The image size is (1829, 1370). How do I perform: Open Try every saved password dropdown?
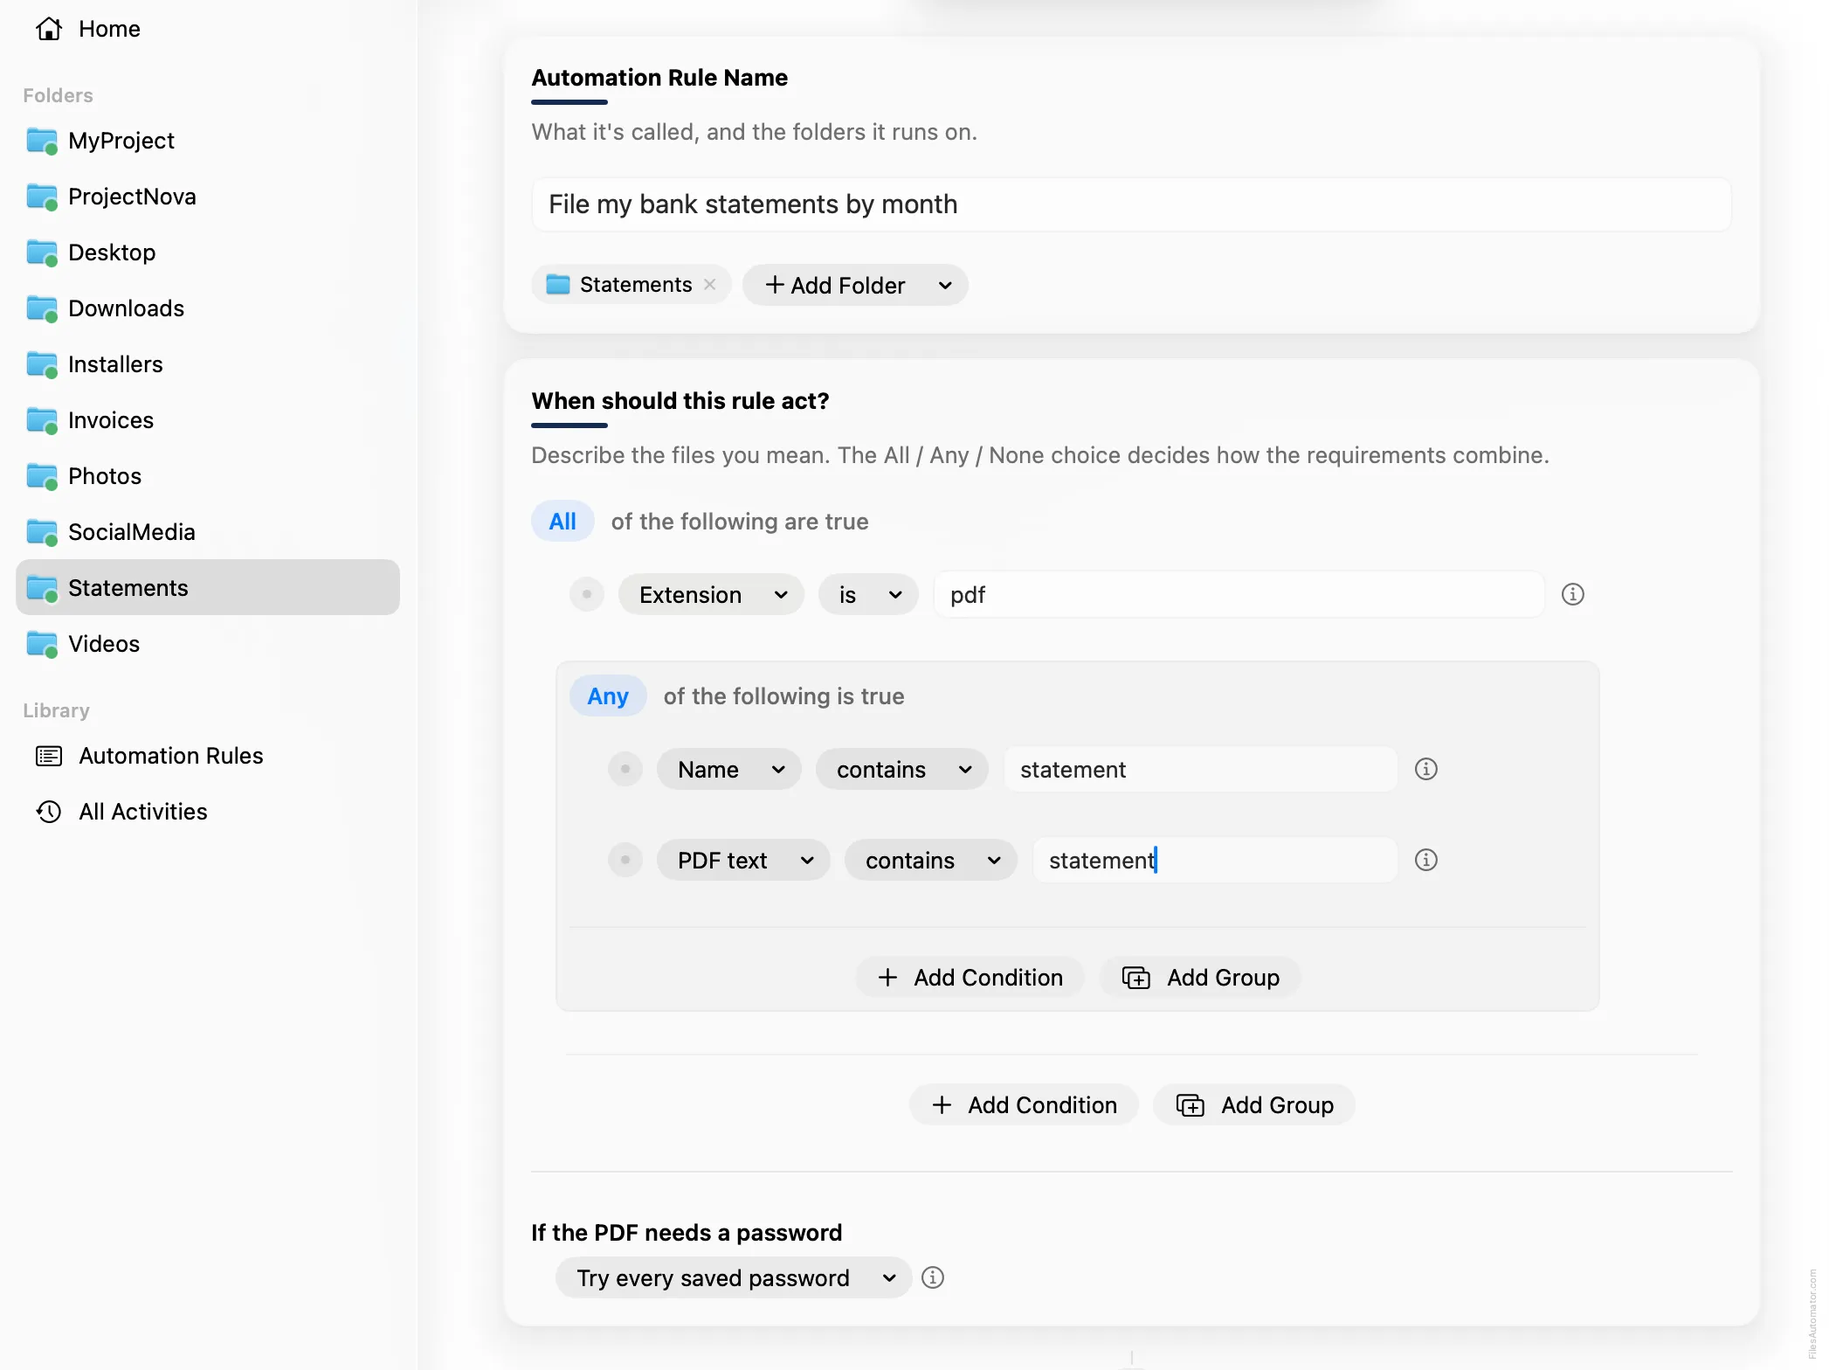tap(734, 1277)
